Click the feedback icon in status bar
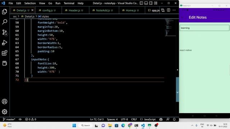 (x=168, y=119)
